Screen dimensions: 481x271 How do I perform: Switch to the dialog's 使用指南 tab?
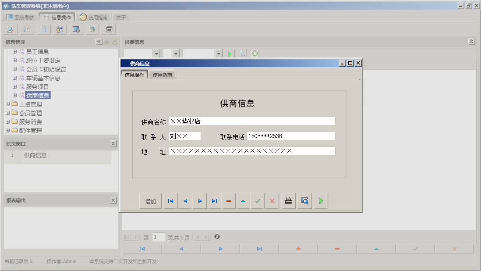pos(162,75)
